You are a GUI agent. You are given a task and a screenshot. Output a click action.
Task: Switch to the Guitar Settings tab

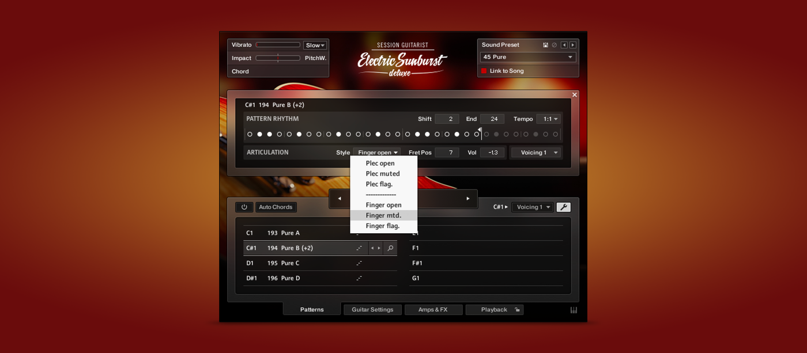pos(372,310)
